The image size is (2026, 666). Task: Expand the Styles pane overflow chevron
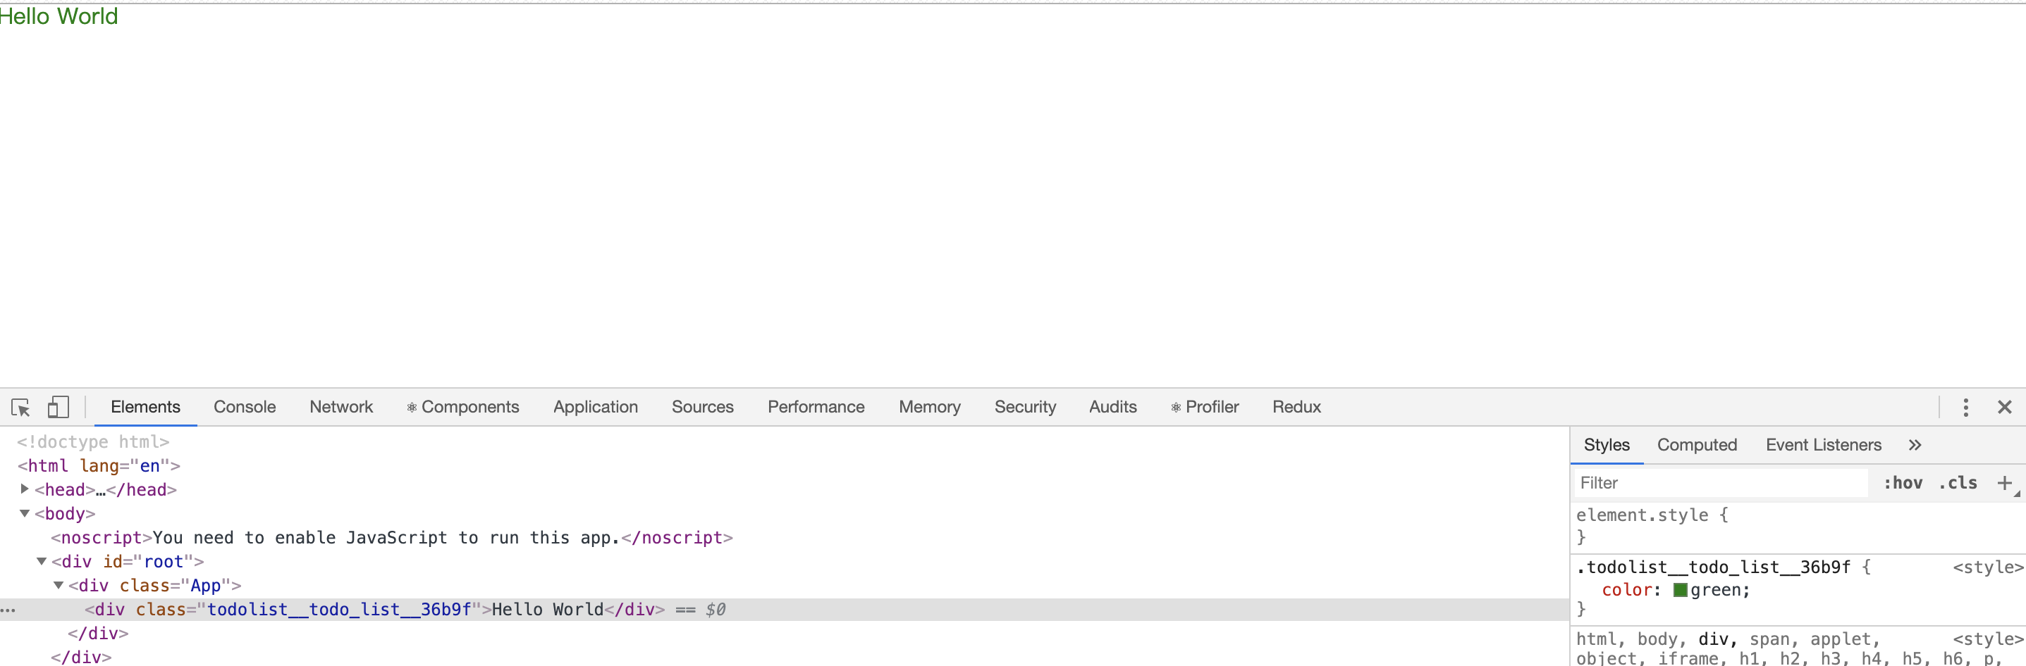[1915, 444]
